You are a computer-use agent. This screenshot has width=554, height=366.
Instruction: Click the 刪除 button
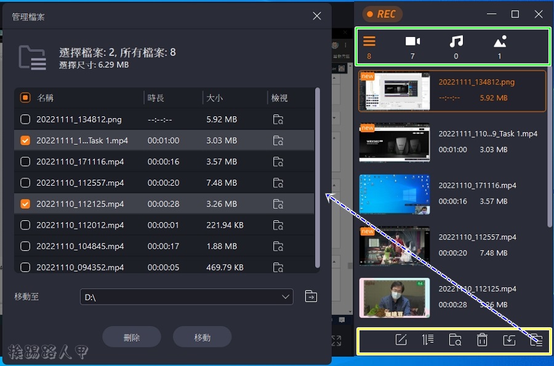(x=132, y=337)
